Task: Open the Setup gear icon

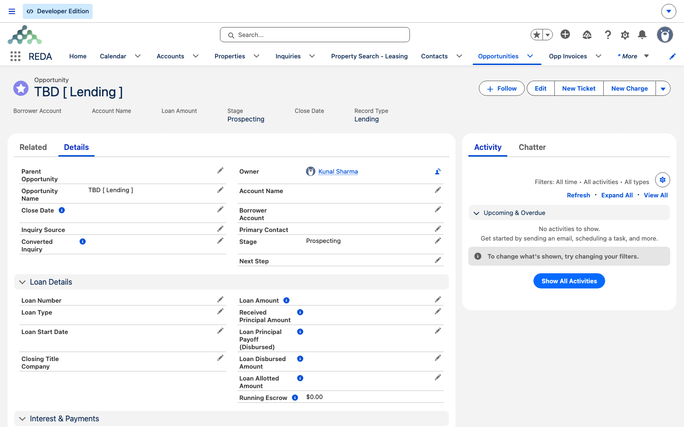Action: 625,35
